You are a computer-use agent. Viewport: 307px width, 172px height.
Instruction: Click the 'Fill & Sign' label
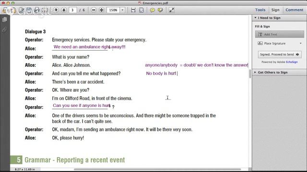pyautogui.click(x=262, y=26)
